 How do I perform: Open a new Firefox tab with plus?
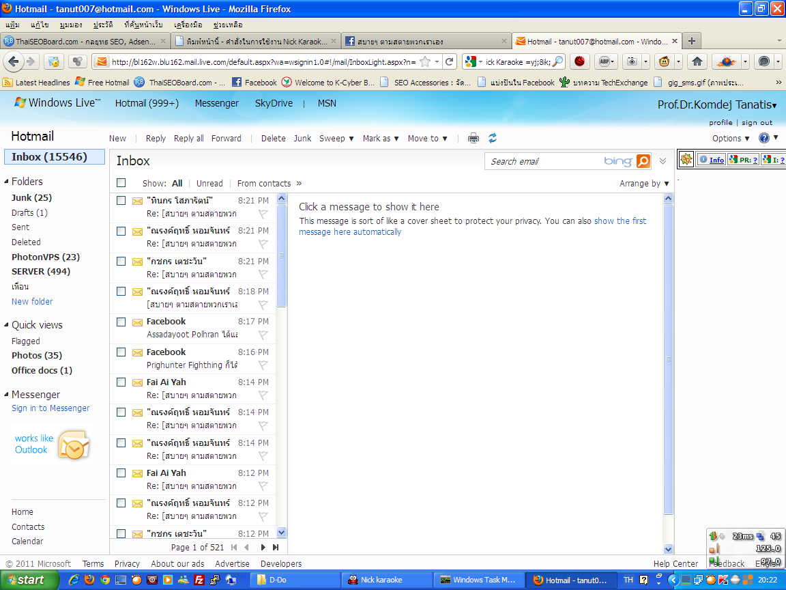(692, 41)
